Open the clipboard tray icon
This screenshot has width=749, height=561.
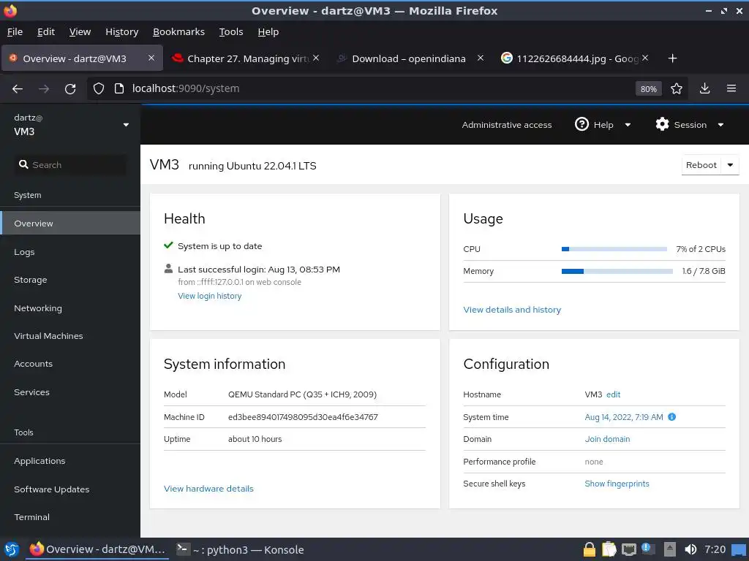[x=609, y=549]
